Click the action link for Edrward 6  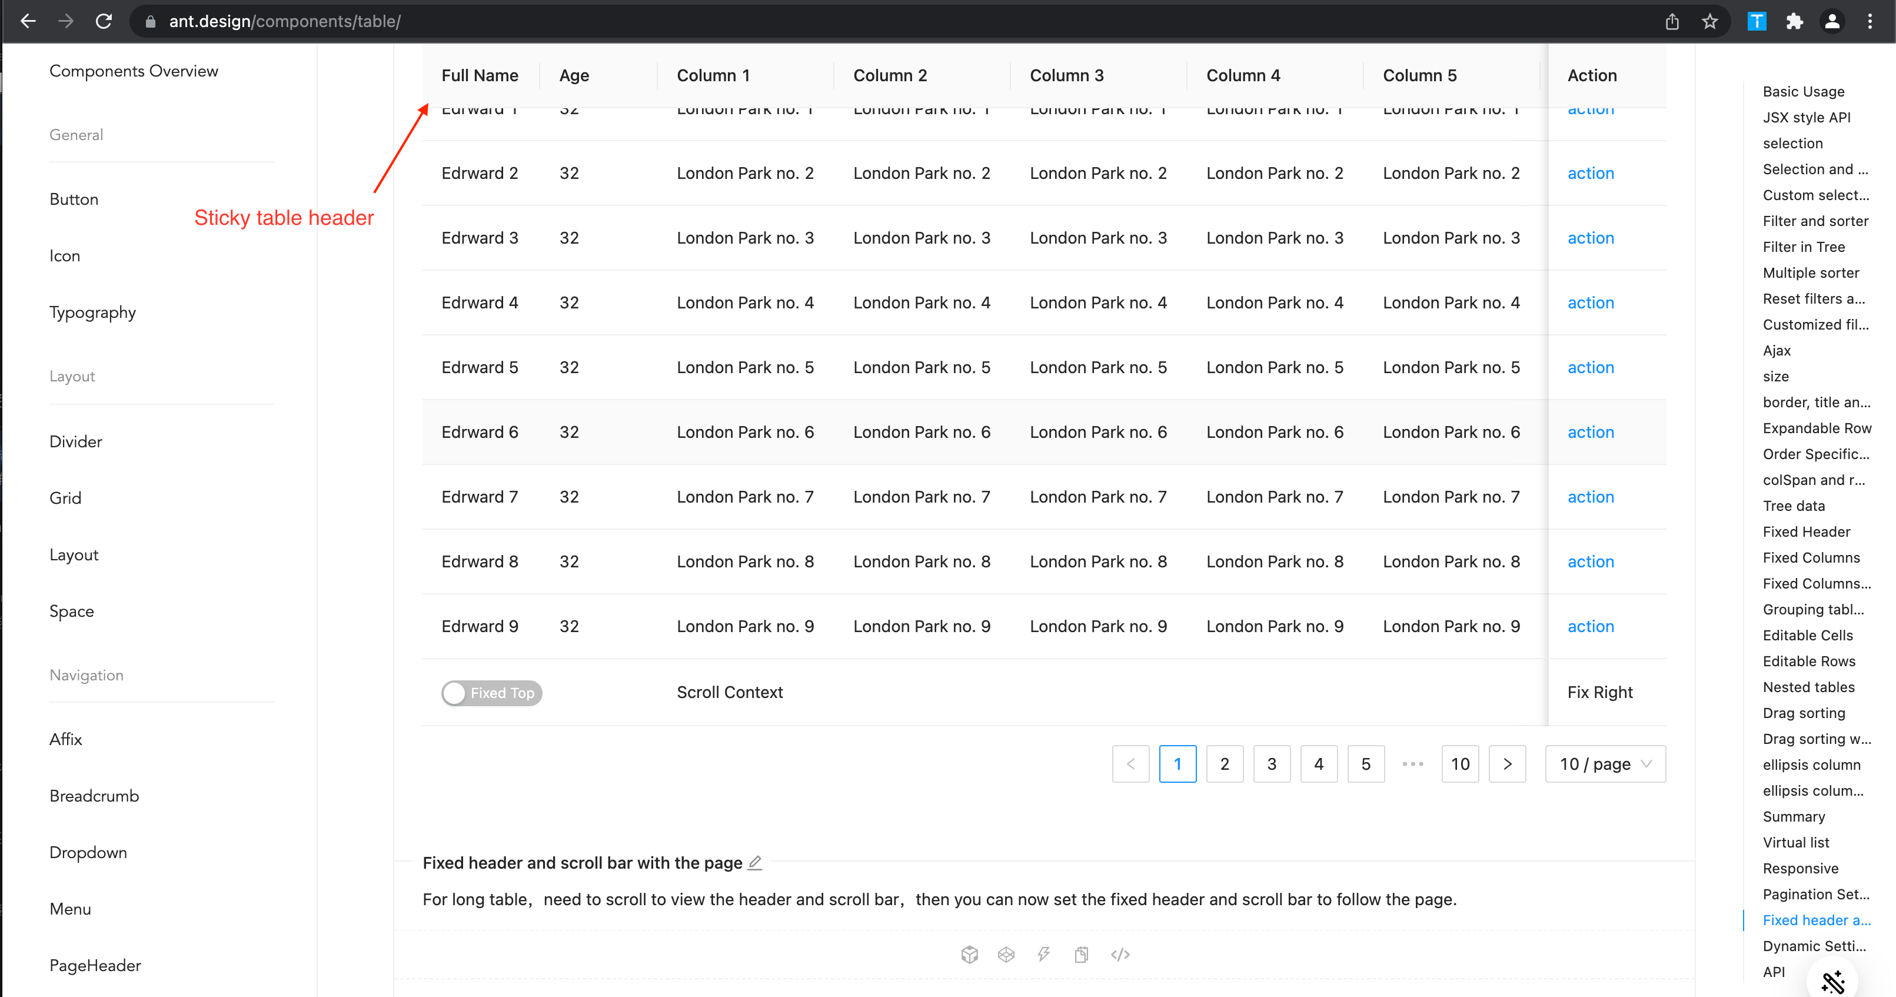pos(1591,432)
